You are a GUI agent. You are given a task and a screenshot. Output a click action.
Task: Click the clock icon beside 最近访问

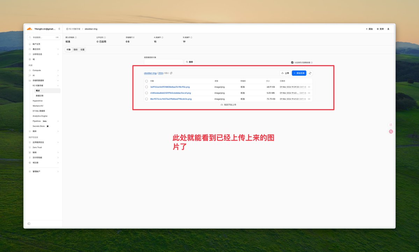click(x=30, y=49)
